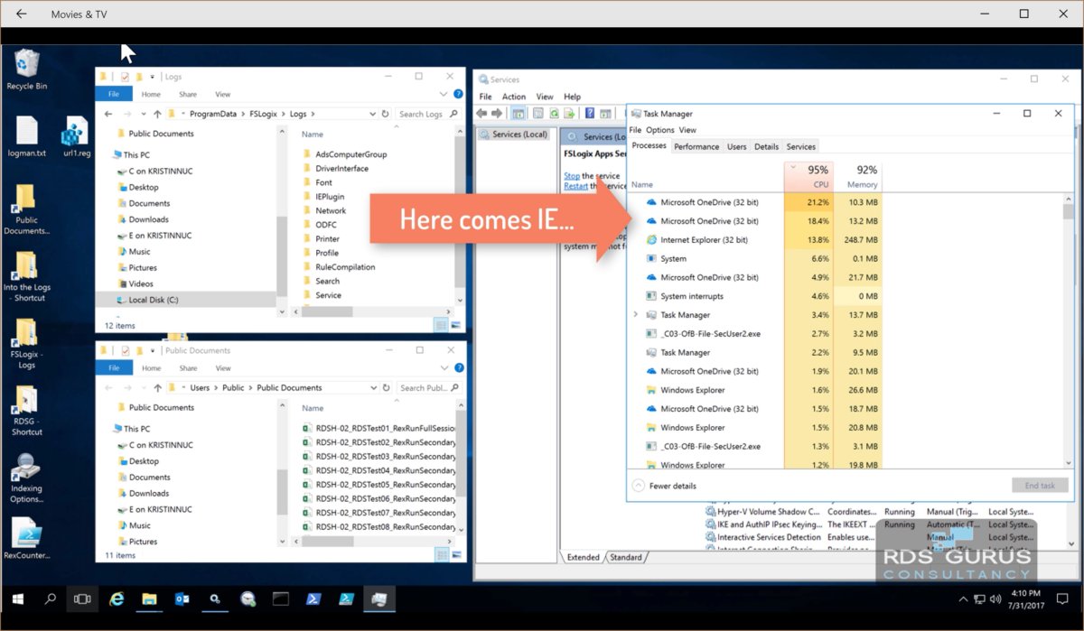1084x631 pixels.
Task: Open Command Prompt from taskbar
Action: coord(280,599)
